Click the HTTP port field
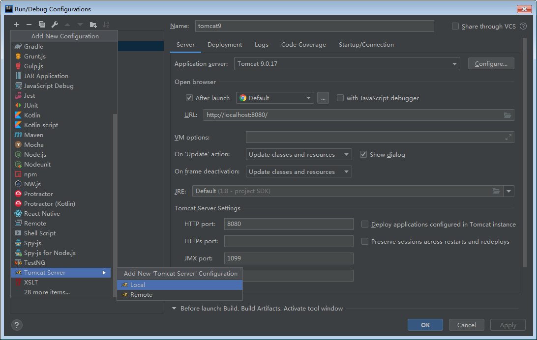 tap(289, 224)
